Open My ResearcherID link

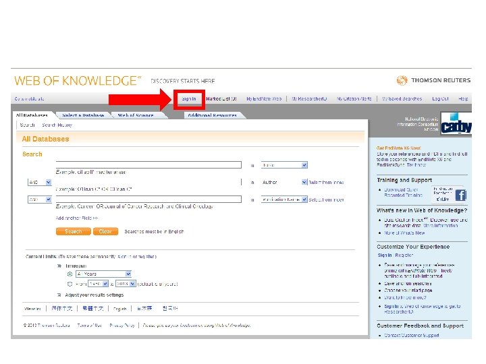pos(309,98)
